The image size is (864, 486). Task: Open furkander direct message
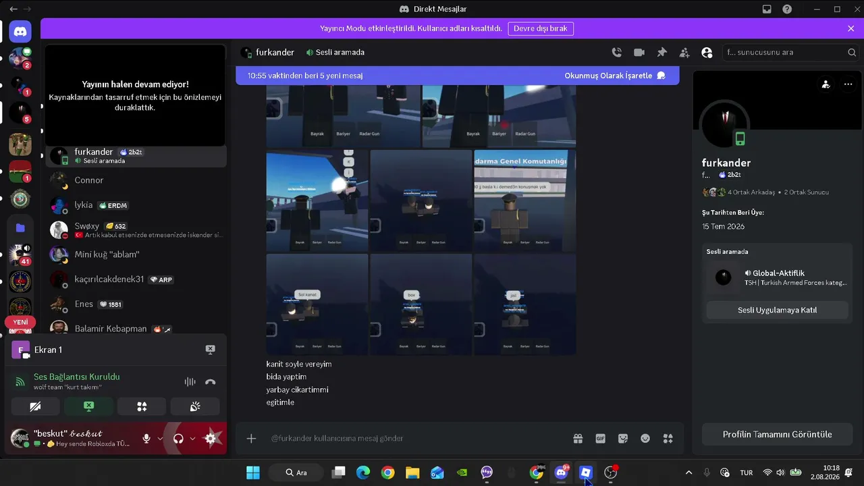(x=136, y=156)
